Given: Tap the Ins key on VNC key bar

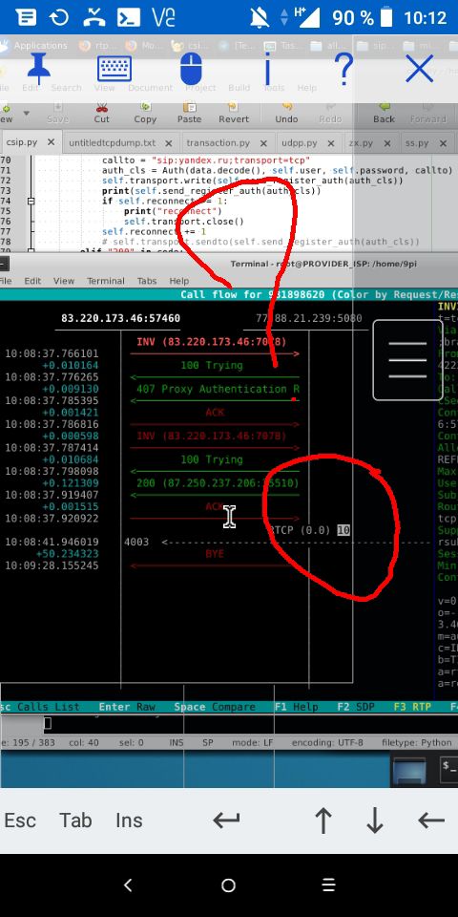Looking at the screenshot, I should 129,820.
